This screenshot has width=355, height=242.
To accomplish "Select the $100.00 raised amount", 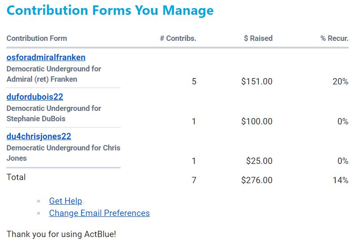I will point(256,121).
